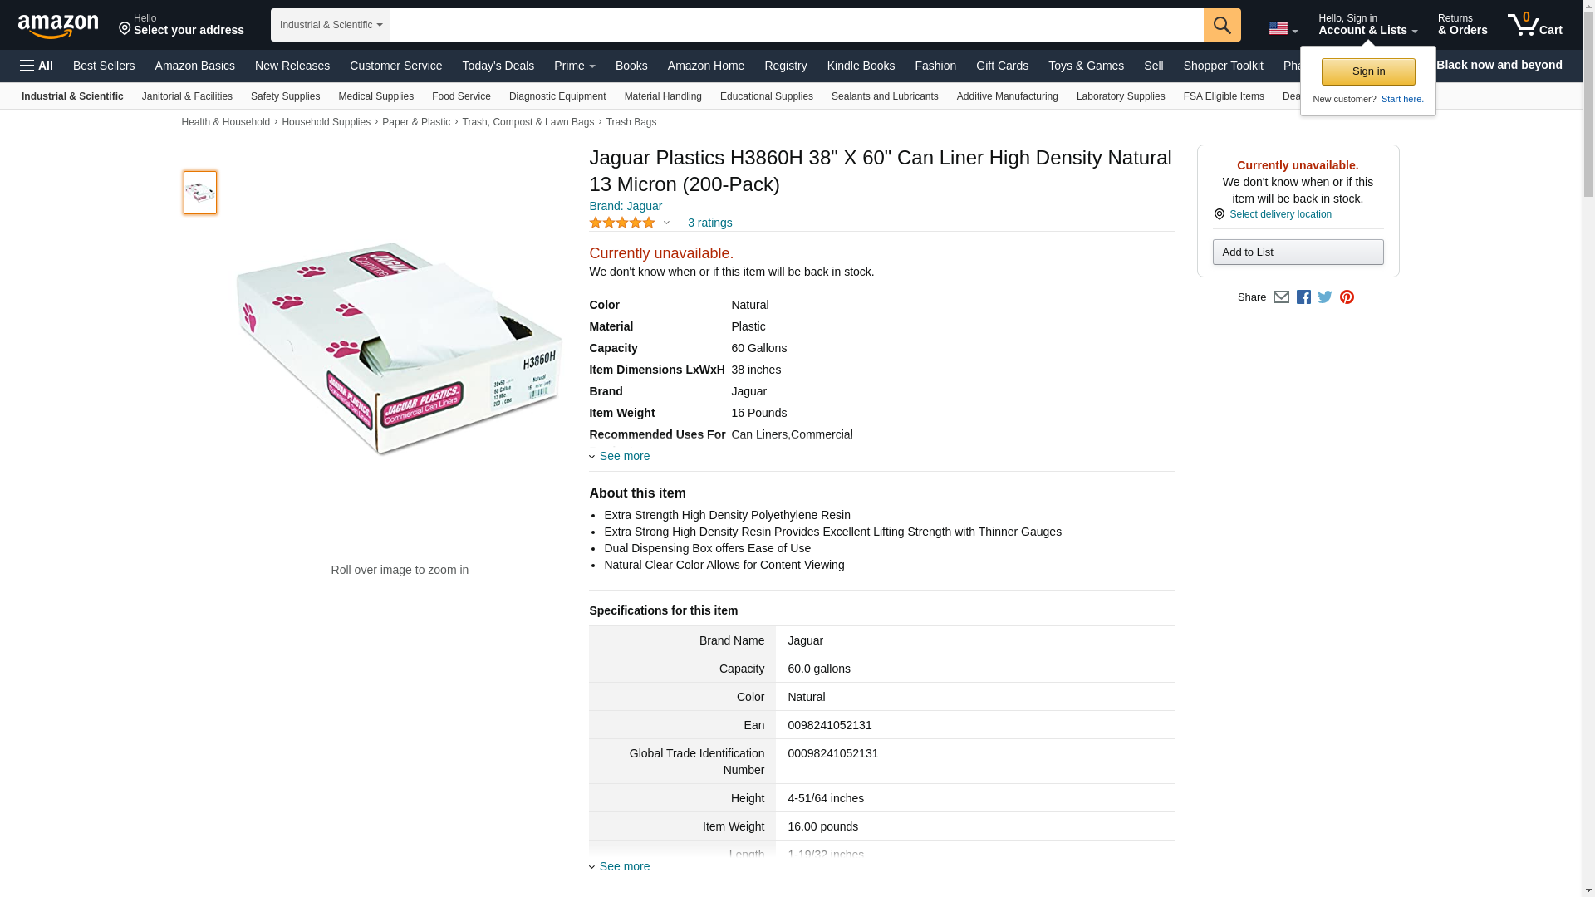Share on Pinterest icon
This screenshot has width=1595, height=897.
tap(1347, 297)
